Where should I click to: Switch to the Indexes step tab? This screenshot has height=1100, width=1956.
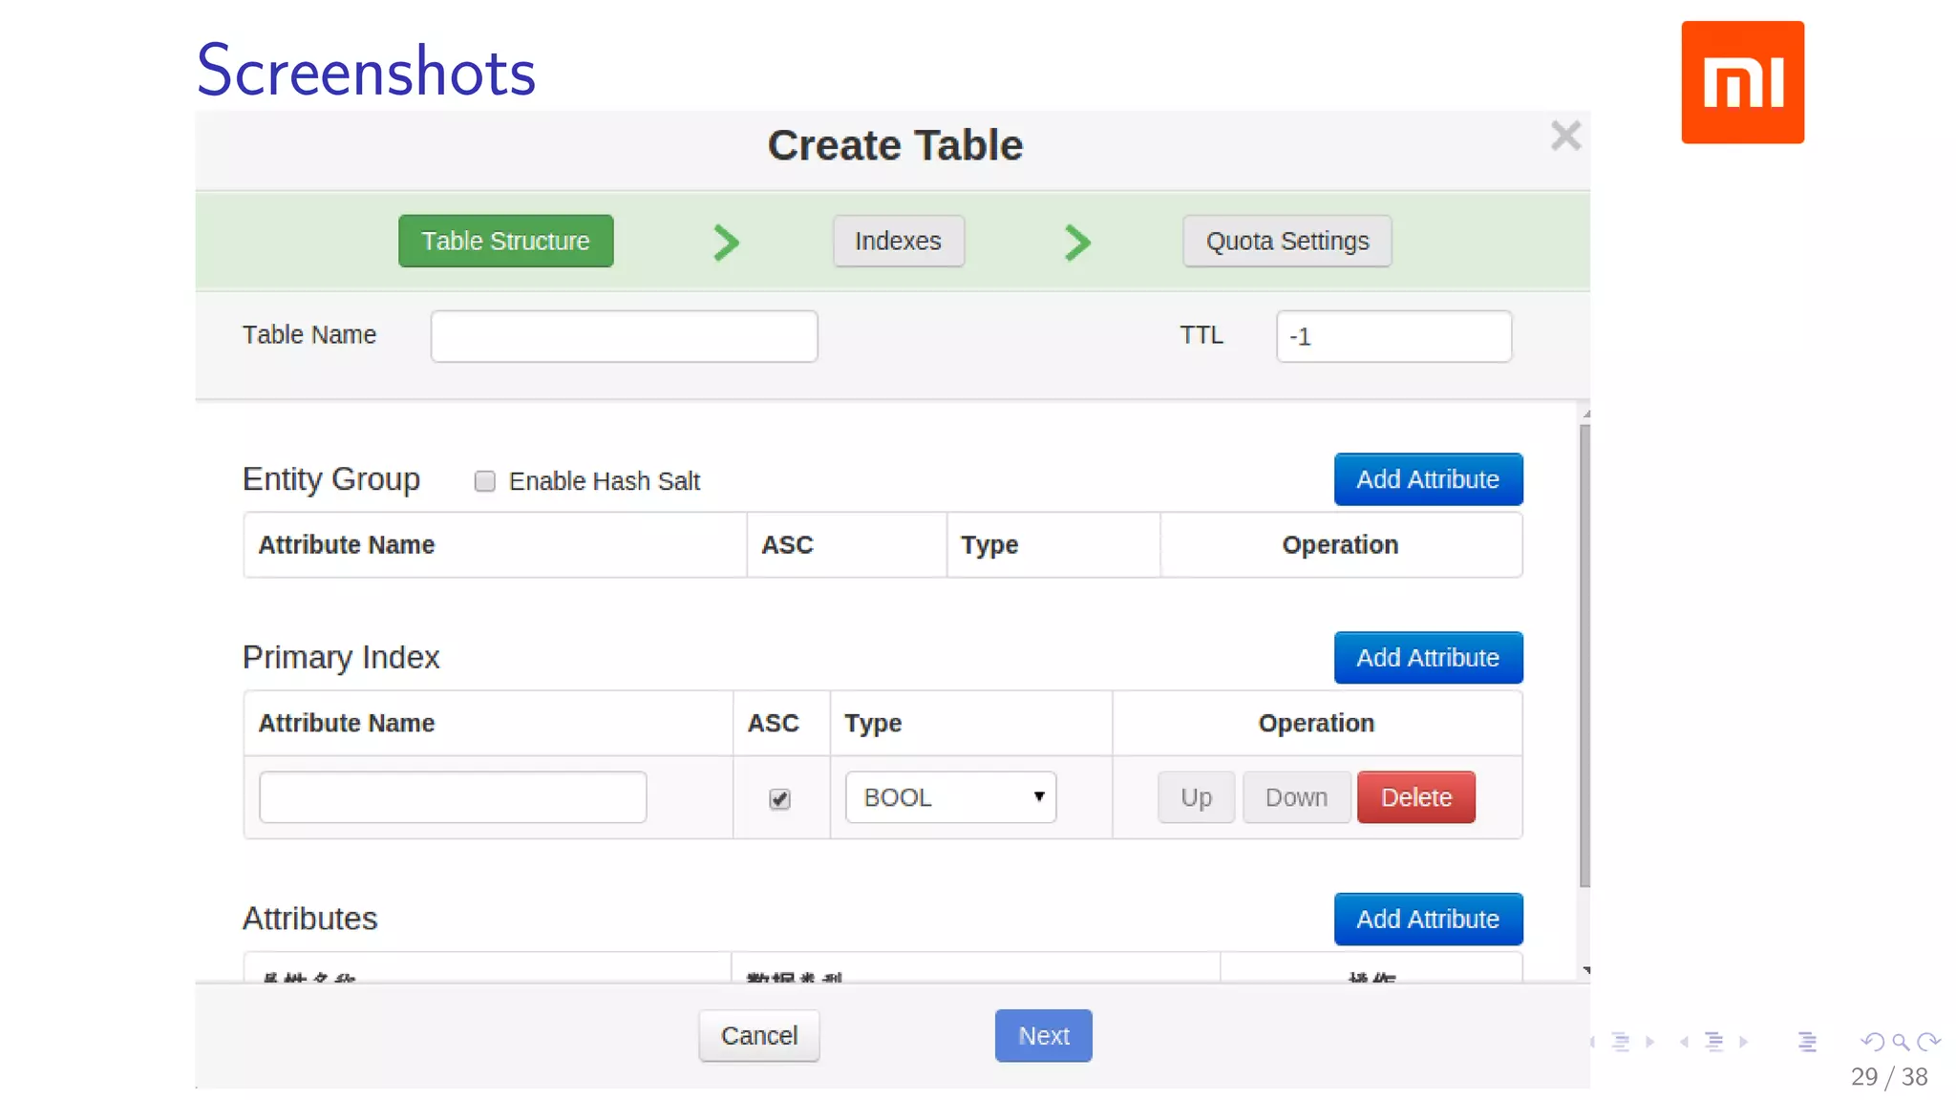click(x=898, y=242)
